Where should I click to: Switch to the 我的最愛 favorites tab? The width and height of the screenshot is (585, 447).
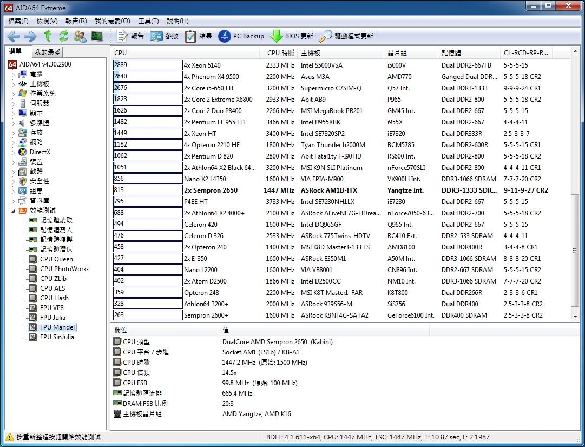tap(48, 52)
